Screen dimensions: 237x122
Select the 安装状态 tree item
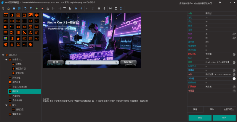point(20,73)
